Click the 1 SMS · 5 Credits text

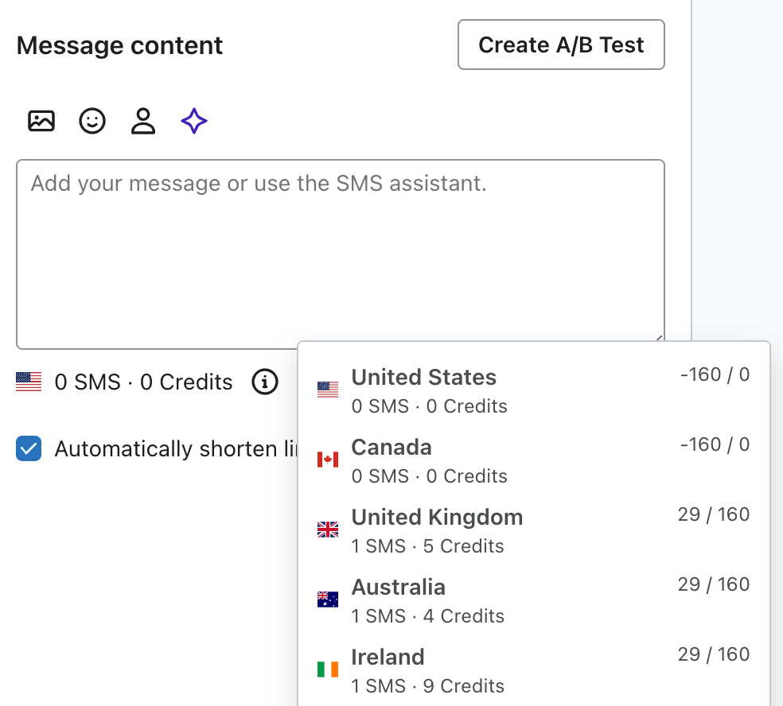coord(427,546)
